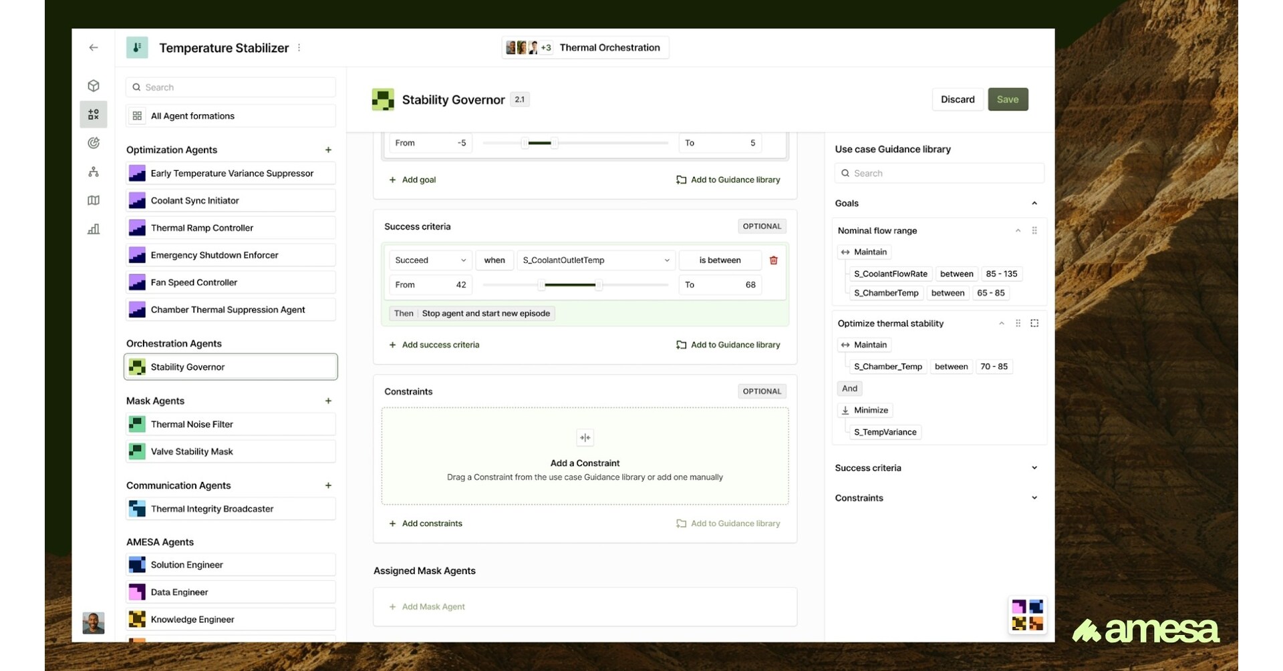This screenshot has height=671, width=1283.
Task: Open Temperature Stabilizer three-dot menu
Action: [299, 48]
